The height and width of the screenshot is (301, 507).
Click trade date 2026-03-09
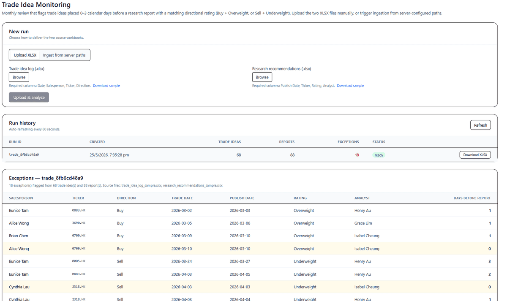tap(182, 236)
